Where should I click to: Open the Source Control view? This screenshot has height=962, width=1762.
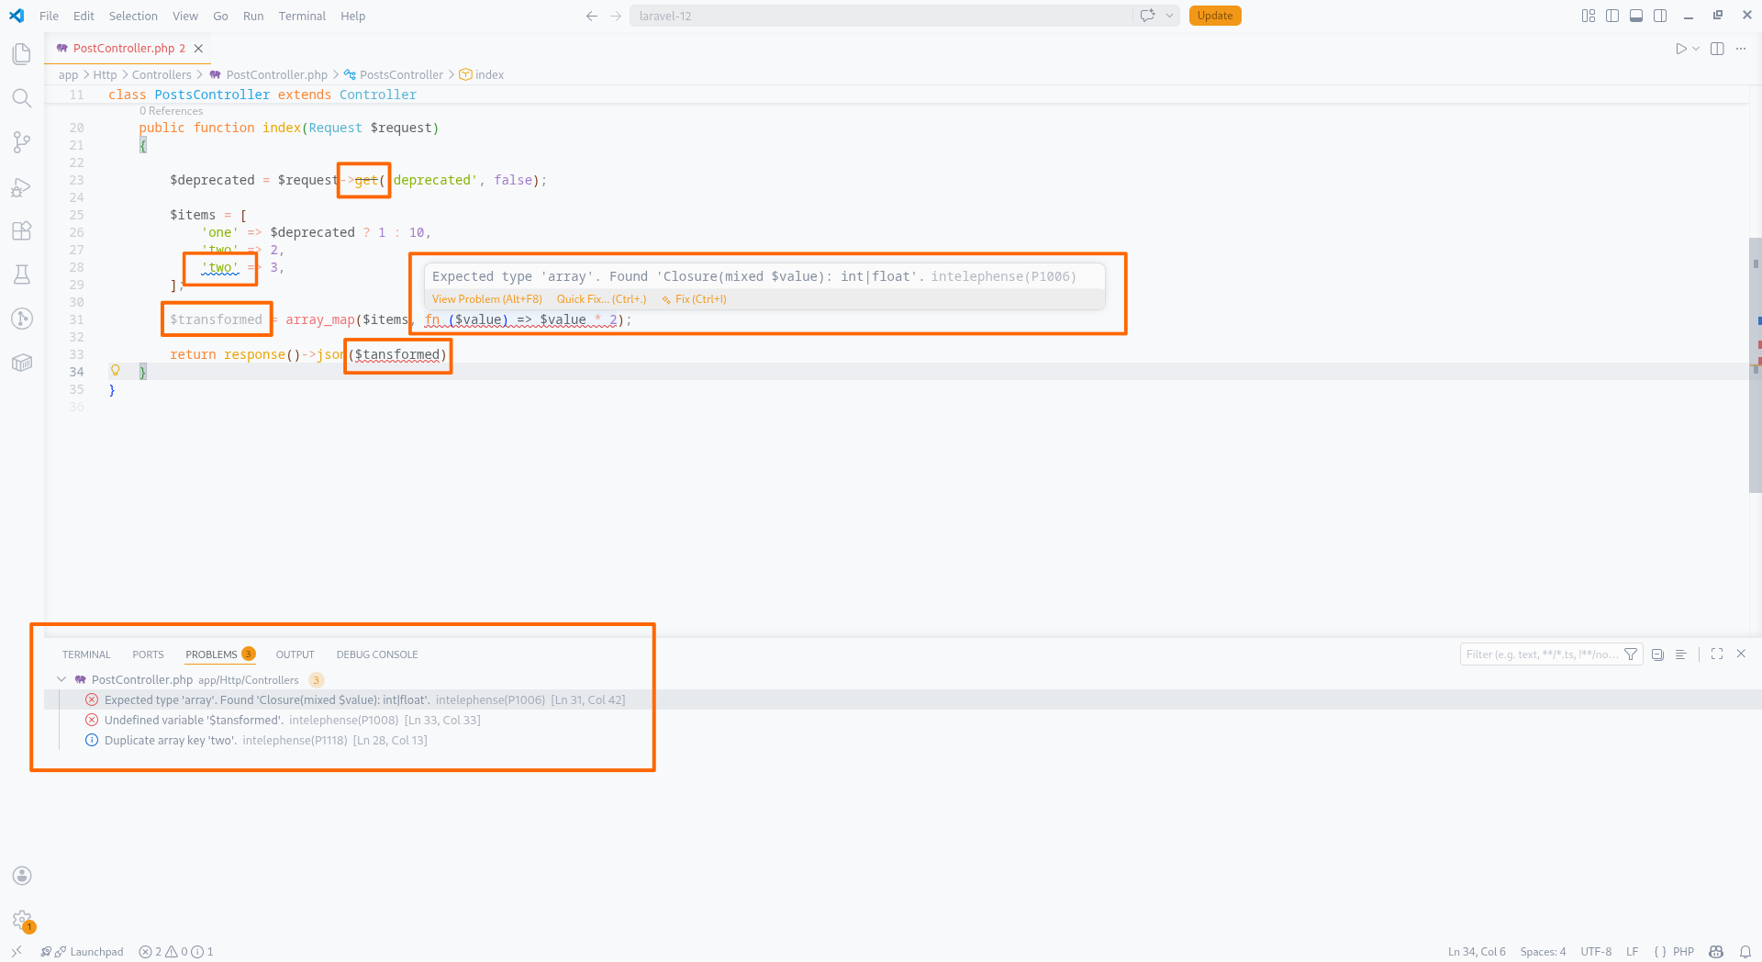(x=22, y=142)
